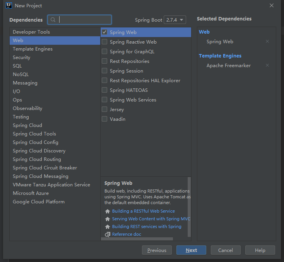Open the Spring Boot version dropdown

[x=175, y=20]
